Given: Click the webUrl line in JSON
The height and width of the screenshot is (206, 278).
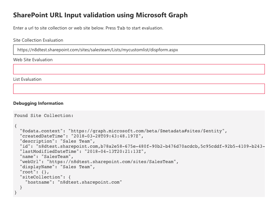Looking at the screenshot, I should click(99, 162).
